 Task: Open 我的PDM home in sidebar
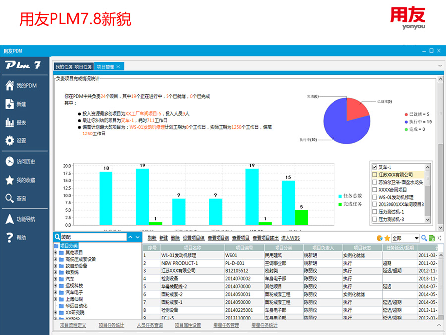pyautogui.click(x=10, y=85)
